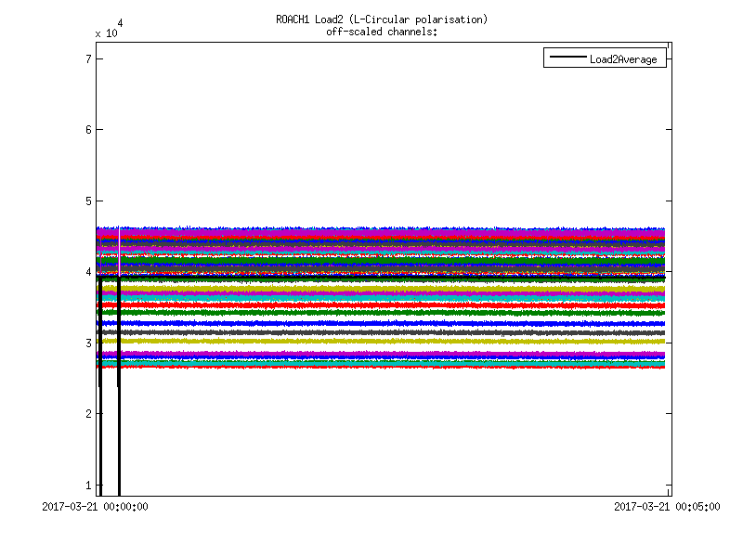Click the y-axis tick label 1
This screenshot has width=743, height=557.
[87, 485]
